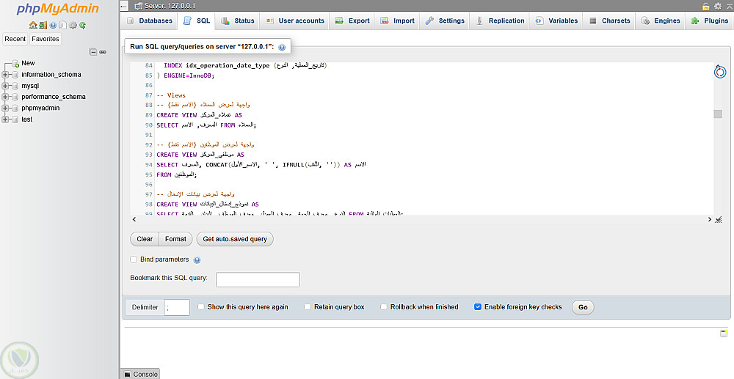734x379 pixels.
Task: Click the collapse-all minus icon in navigation
Action: pos(93,52)
